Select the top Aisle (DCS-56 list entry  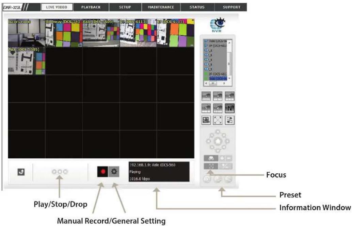(x=216, y=41)
